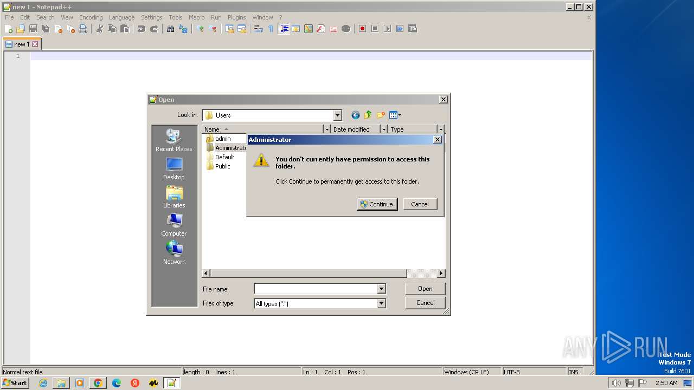Image resolution: width=694 pixels, height=390 pixels.
Task: Click the Create New Folder icon
Action: click(x=381, y=115)
